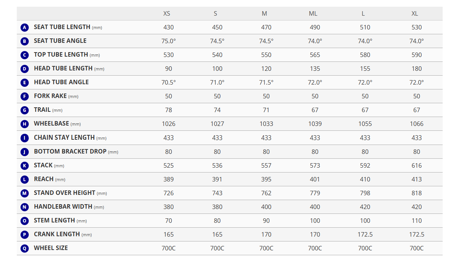Click the 1066 wheelbase value for XL

click(x=417, y=124)
